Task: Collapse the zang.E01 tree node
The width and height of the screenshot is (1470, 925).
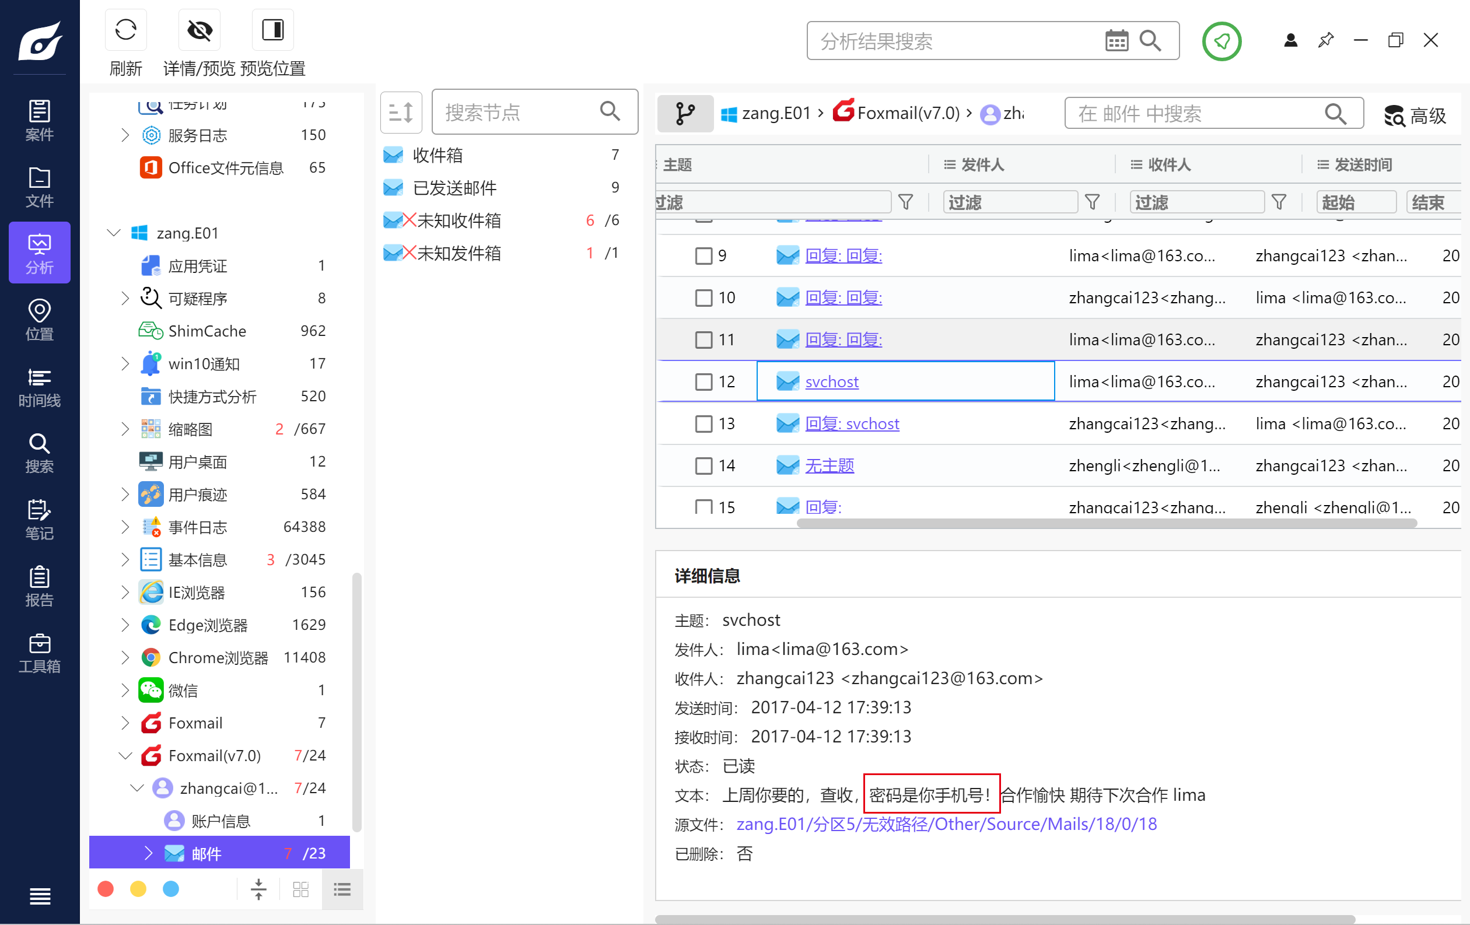Action: click(x=114, y=233)
